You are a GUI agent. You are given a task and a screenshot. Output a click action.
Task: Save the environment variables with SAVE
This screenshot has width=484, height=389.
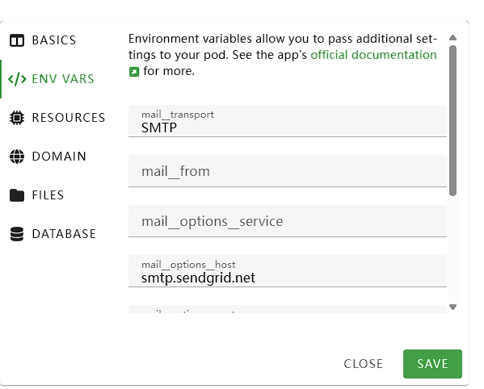[x=432, y=364]
